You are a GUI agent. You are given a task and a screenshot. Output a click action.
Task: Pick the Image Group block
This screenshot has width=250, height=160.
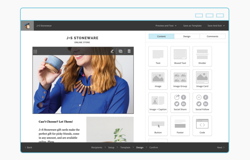click(180, 79)
